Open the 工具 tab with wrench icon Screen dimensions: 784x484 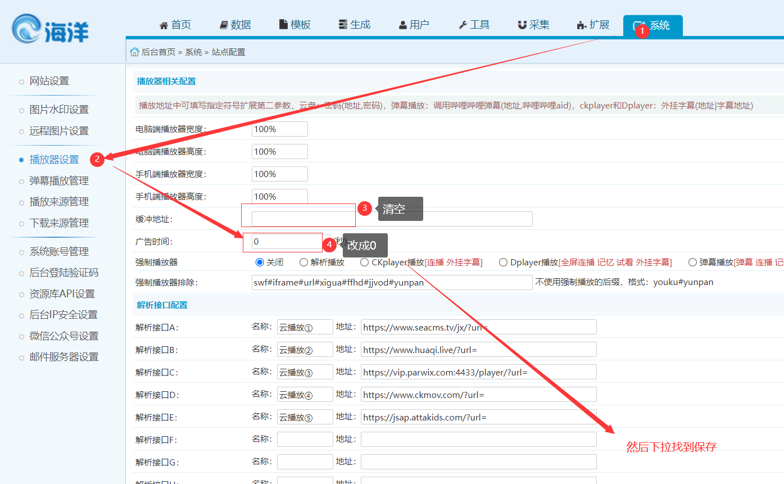[x=474, y=25]
